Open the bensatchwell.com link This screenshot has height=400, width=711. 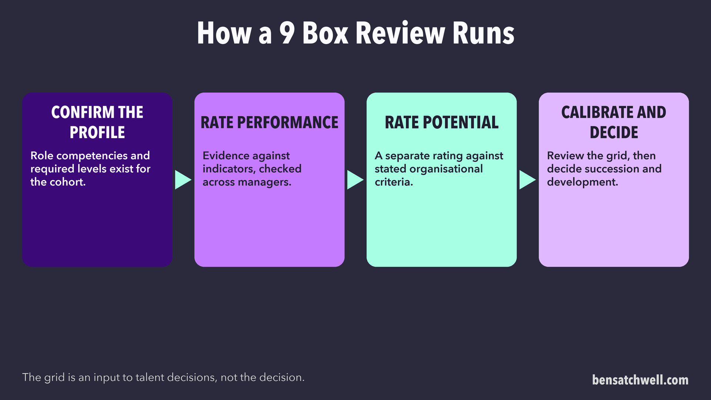point(640,380)
